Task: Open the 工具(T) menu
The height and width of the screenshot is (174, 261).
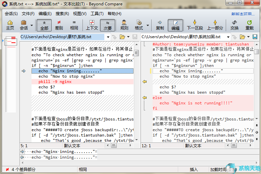Action: tap(97, 14)
